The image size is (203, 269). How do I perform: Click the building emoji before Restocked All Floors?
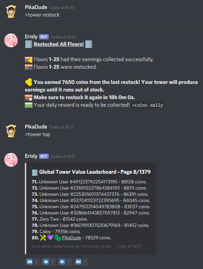(x=28, y=44)
